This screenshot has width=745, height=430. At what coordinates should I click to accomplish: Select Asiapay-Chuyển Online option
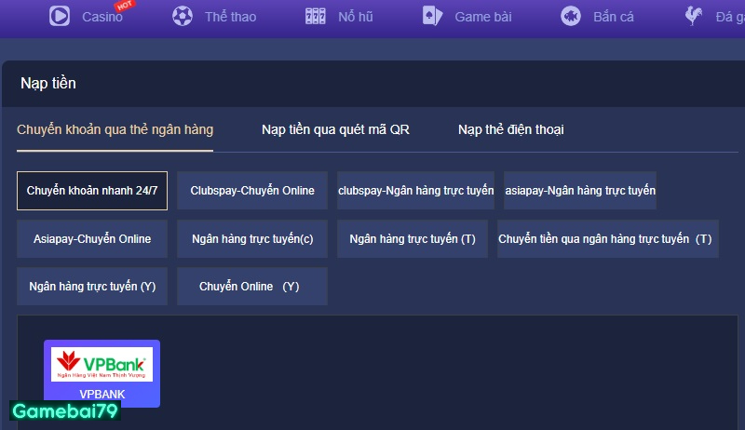point(92,238)
